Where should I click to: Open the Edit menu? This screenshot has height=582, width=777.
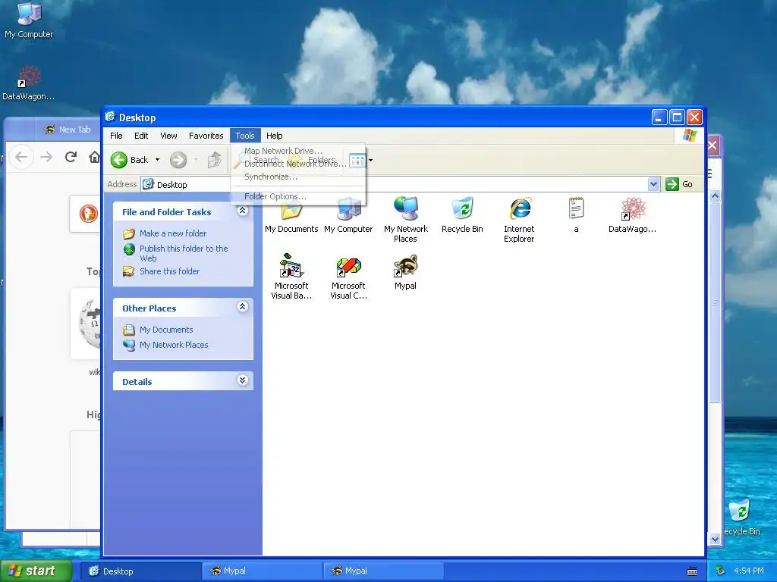click(141, 136)
